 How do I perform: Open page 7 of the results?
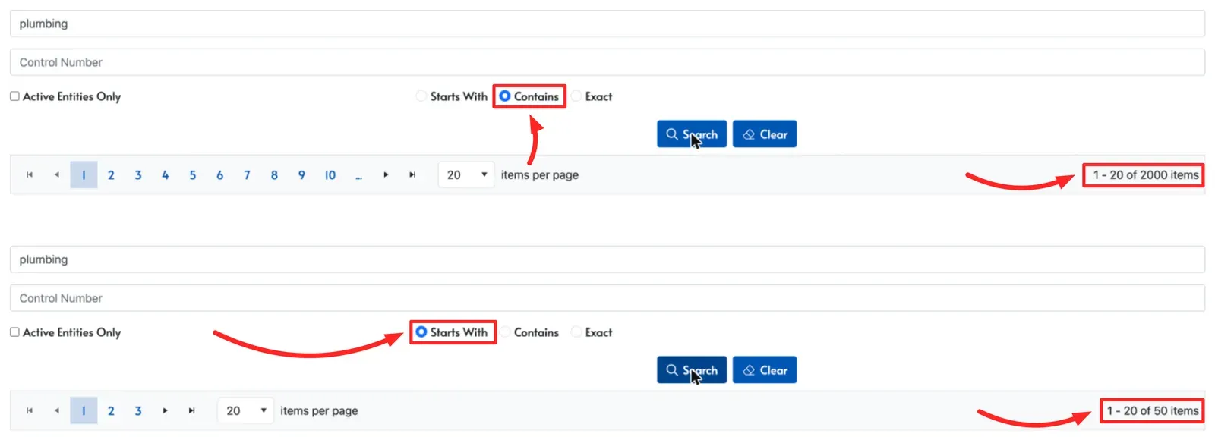click(x=247, y=175)
